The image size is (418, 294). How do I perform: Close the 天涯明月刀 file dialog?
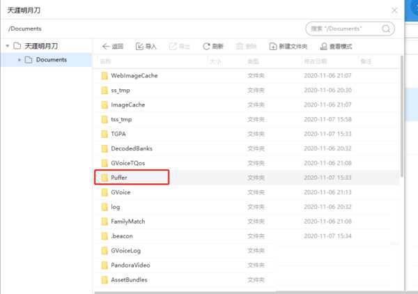pos(394,10)
